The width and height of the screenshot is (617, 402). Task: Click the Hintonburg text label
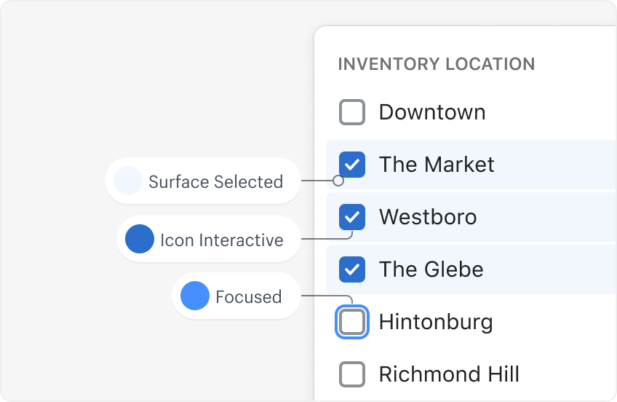[x=436, y=322]
